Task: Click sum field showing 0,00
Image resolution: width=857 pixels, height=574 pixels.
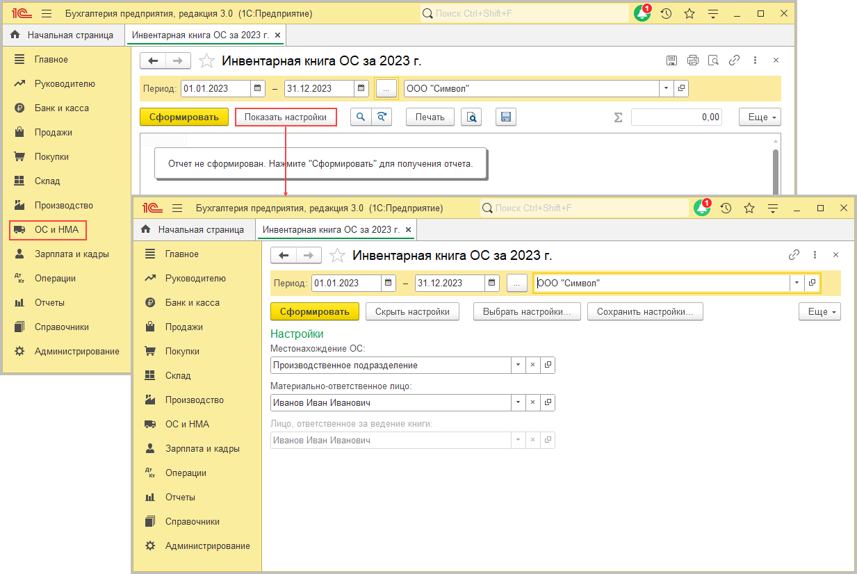Action: coord(676,117)
